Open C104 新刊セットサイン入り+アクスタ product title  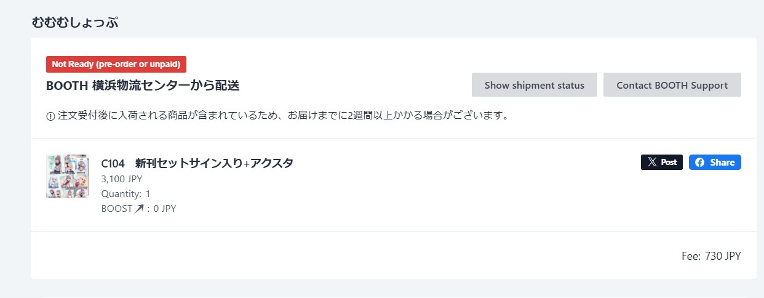(x=197, y=163)
